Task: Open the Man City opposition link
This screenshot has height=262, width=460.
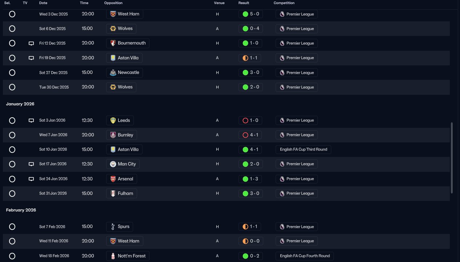Action: coord(127,164)
